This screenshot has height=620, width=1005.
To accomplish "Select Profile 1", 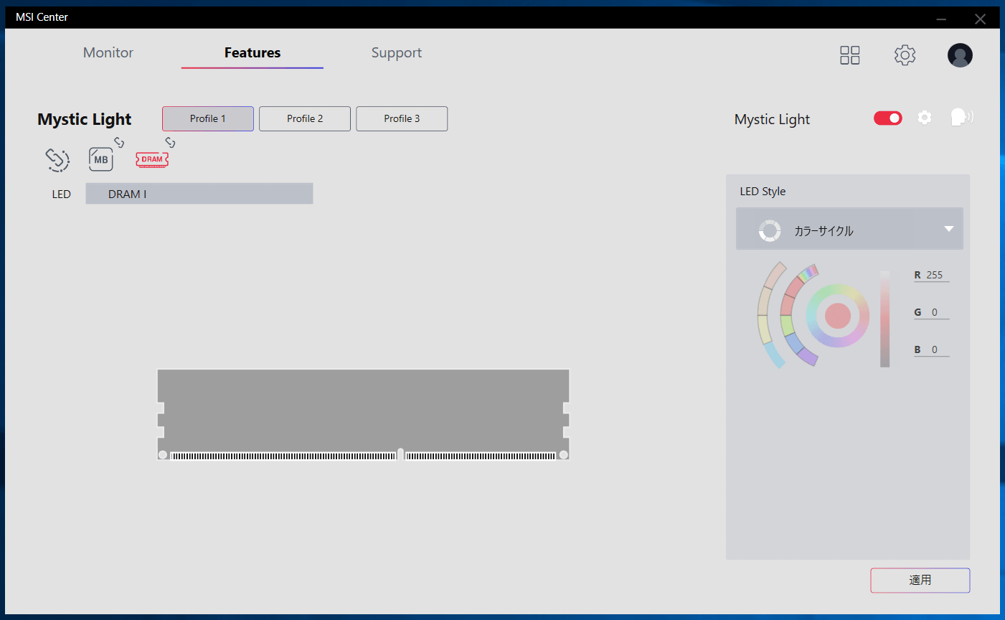I will [208, 118].
